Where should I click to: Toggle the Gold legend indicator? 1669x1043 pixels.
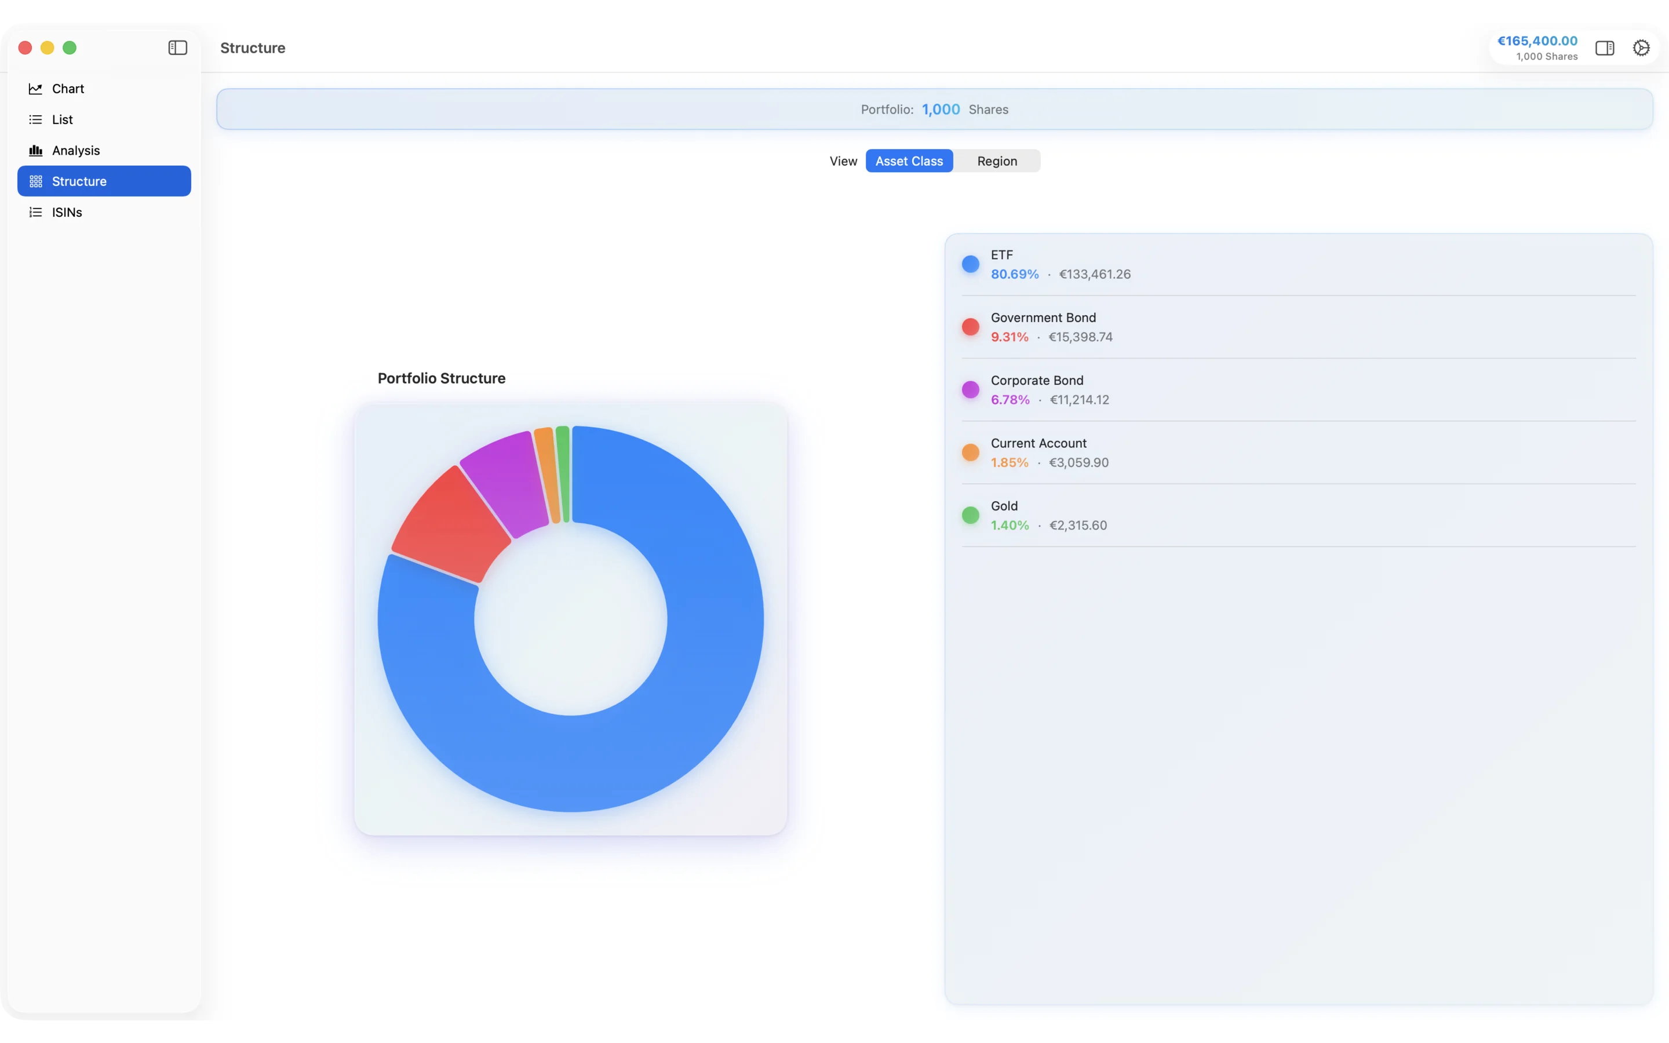click(x=970, y=515)
